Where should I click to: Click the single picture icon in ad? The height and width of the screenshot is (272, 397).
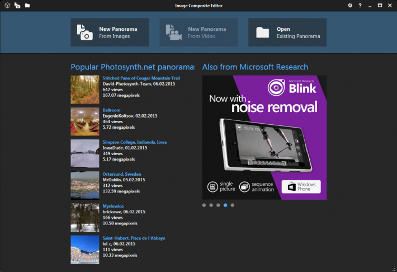tap(212, 187)
